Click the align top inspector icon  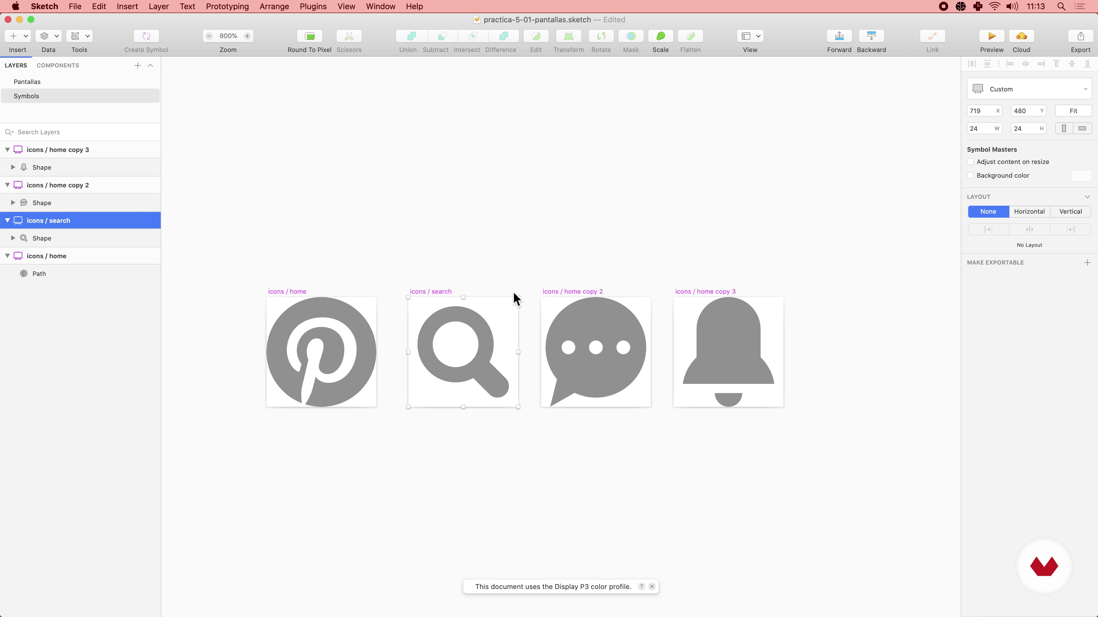pos(1056,64)
